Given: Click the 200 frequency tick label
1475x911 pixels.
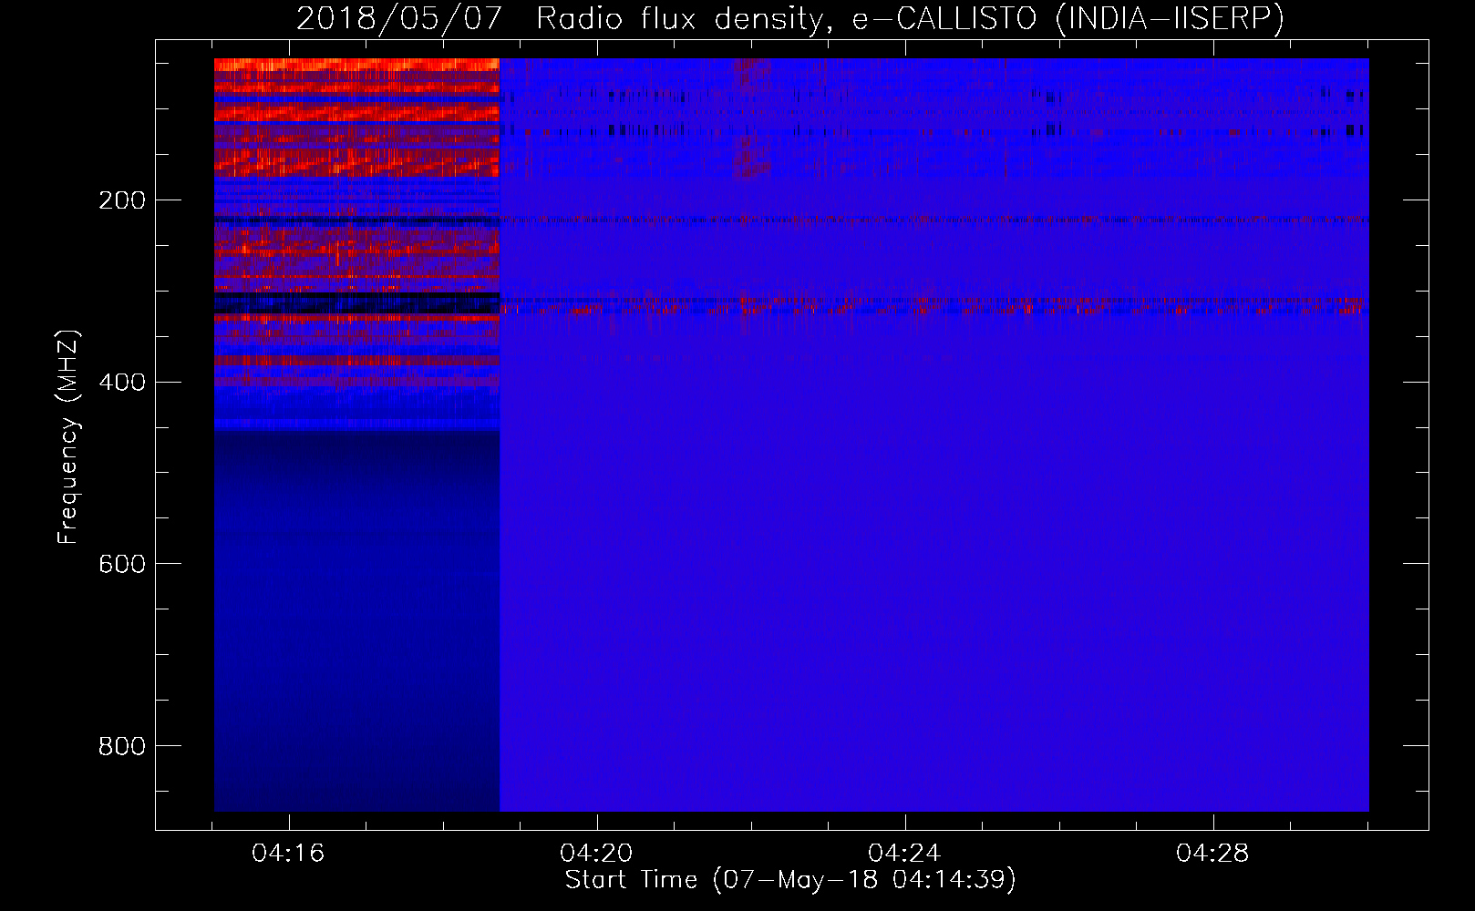Looking at the screenshot, I should (x=122, y=200).
